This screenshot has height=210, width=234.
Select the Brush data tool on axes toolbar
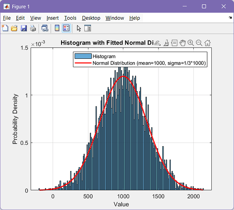click(166, 43)
